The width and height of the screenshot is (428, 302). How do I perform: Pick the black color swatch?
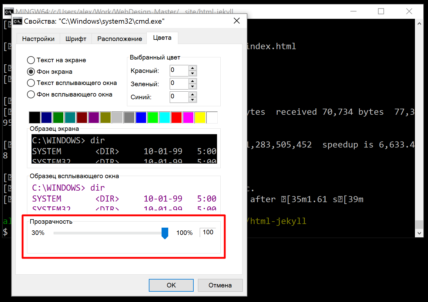[x=35, y=117]
